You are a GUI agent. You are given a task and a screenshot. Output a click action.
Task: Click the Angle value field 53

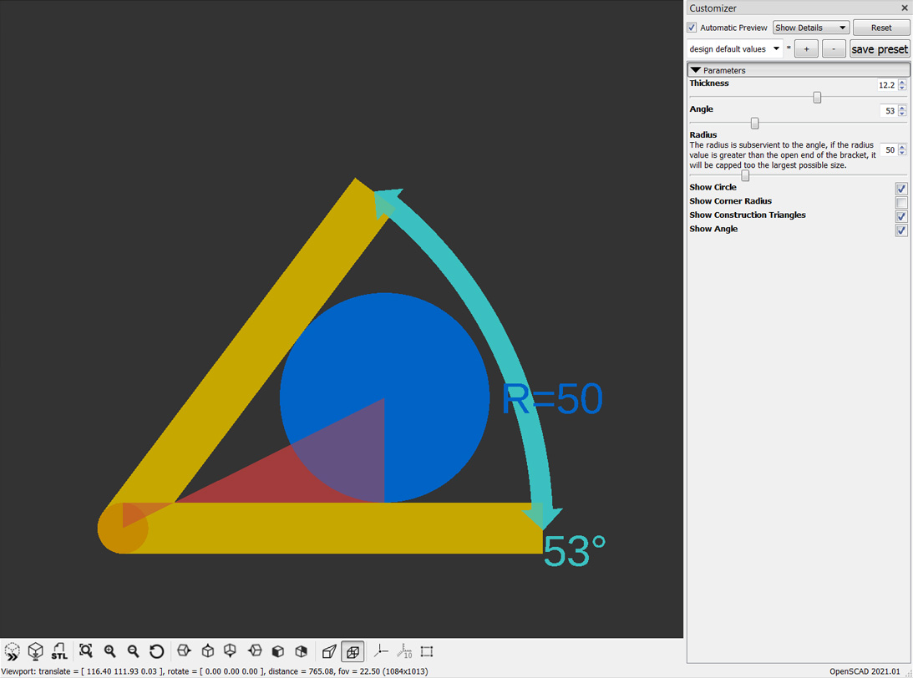[x=889, y=110]
